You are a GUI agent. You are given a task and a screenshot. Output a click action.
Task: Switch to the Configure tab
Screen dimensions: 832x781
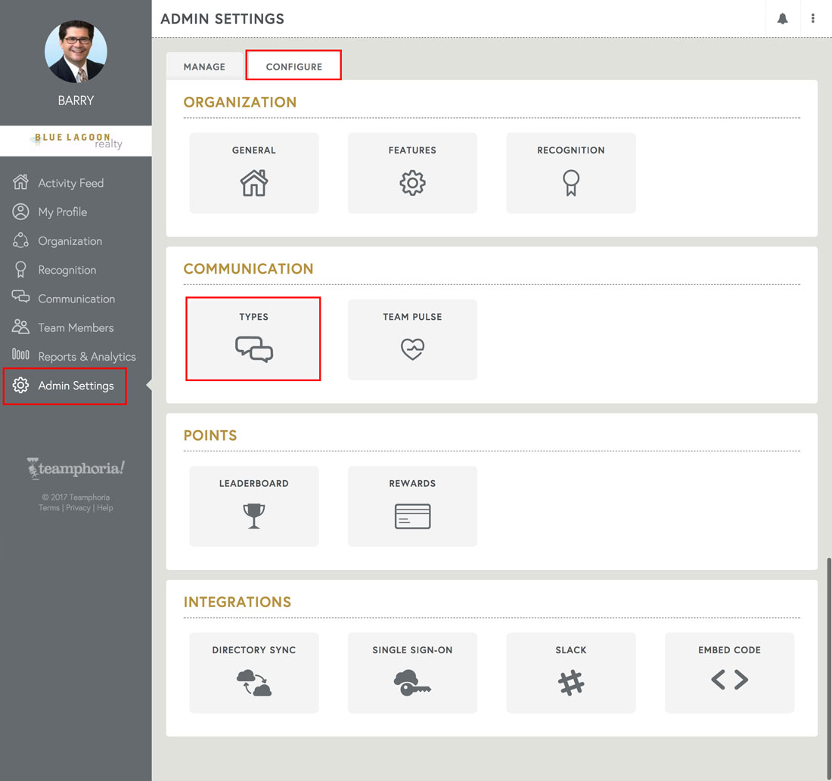click(x=293, y=66)
